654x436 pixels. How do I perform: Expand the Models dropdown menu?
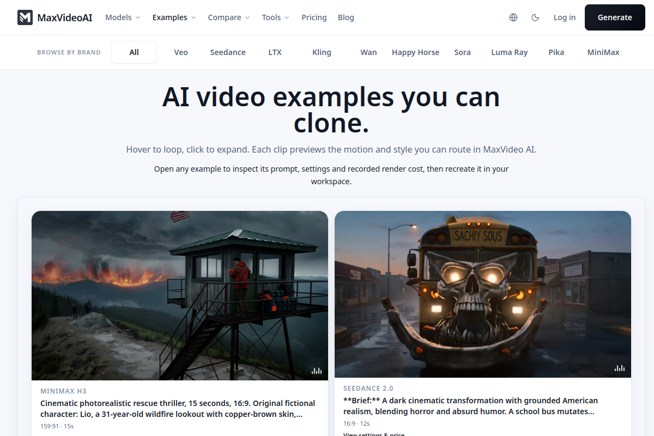(x=123, y=17)
